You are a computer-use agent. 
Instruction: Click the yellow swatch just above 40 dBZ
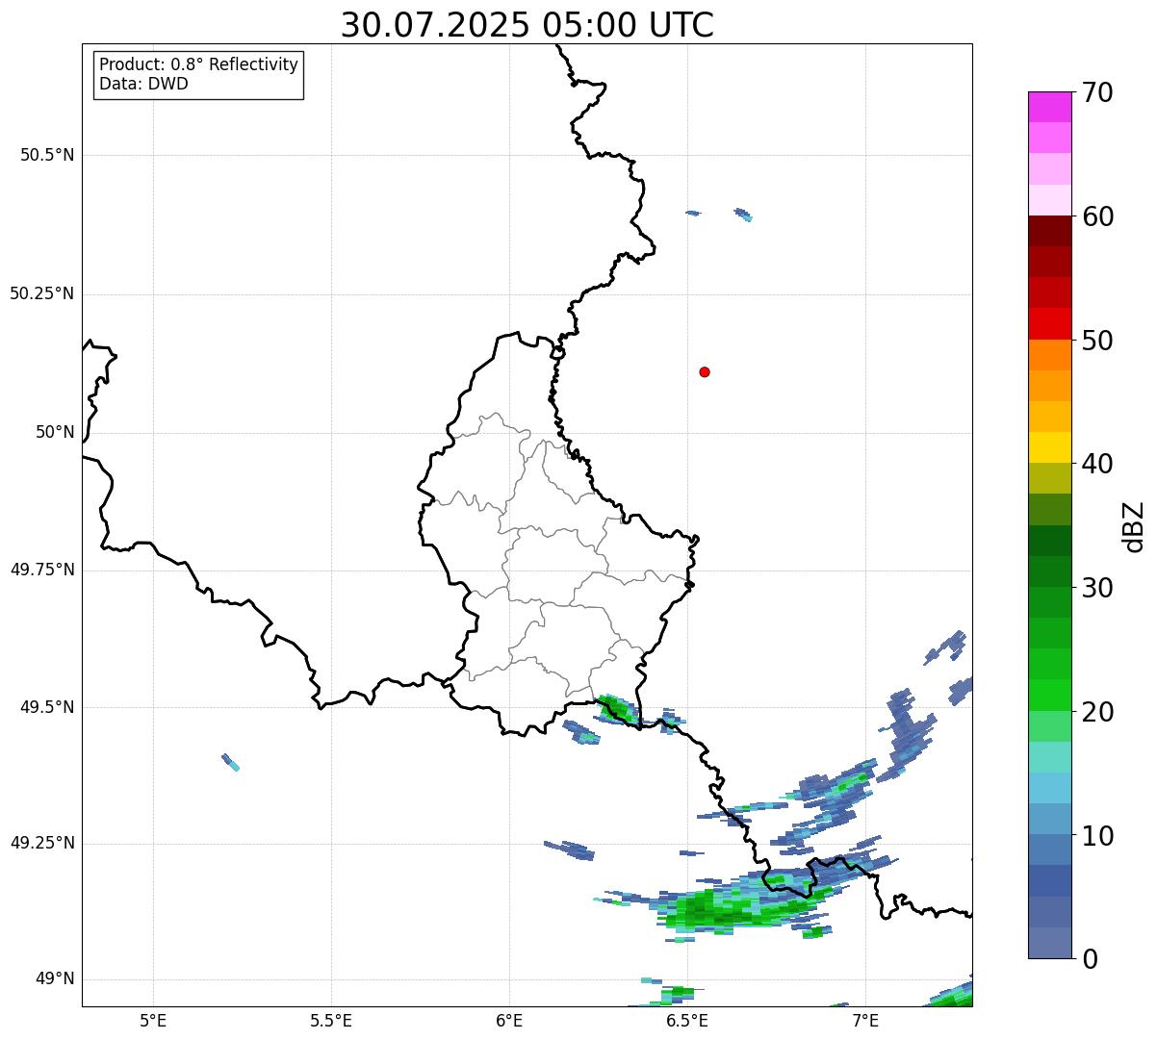[x=1049, y=447]
